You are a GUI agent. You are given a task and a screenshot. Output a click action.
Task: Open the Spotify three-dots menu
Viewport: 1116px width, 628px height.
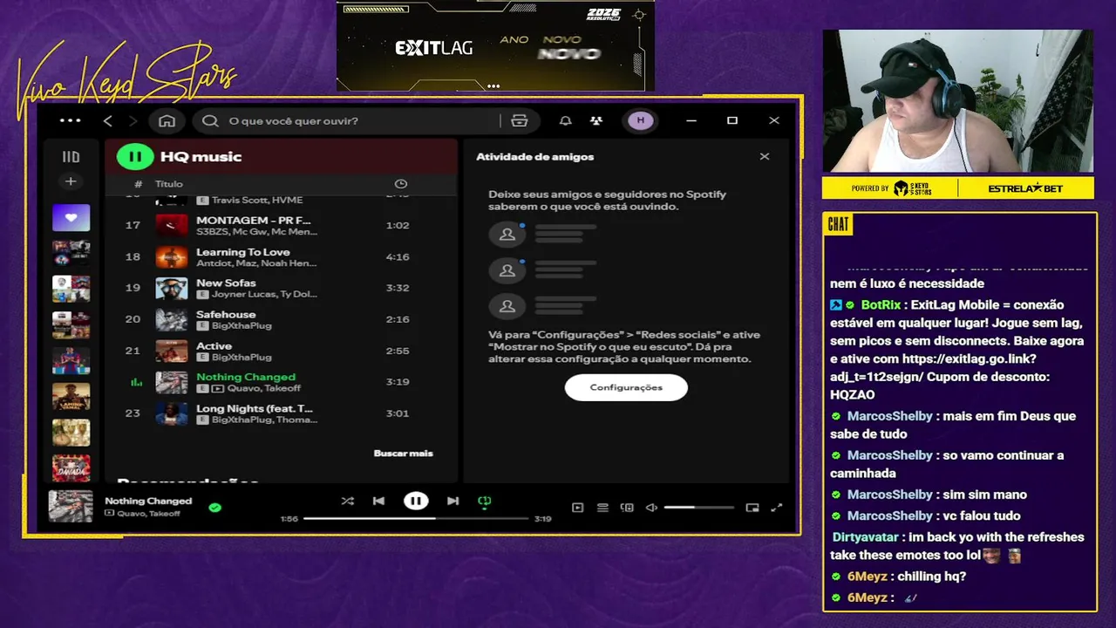coord(70,120)
